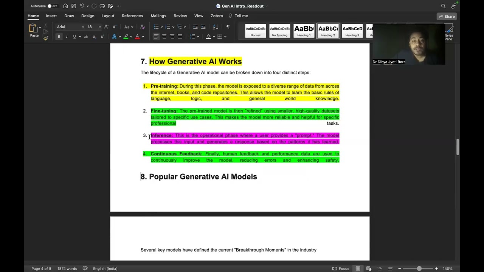
Task: Undo the last action
Action: click(x=82, y=6)
